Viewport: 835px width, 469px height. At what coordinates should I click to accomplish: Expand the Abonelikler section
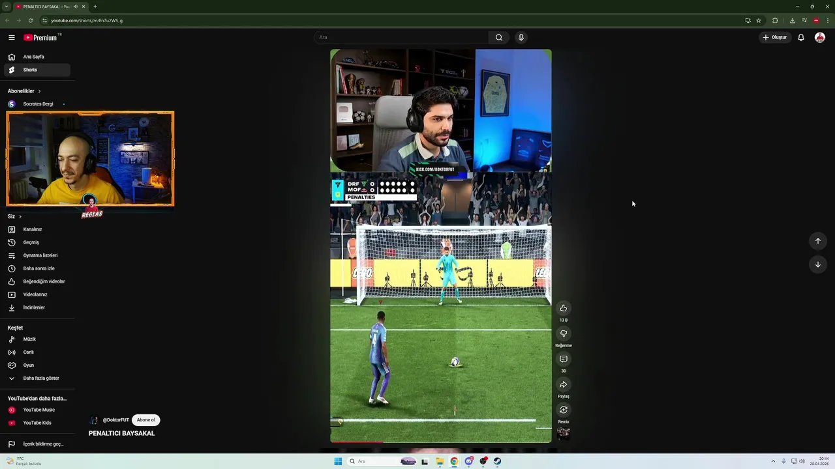coord(24,91)
